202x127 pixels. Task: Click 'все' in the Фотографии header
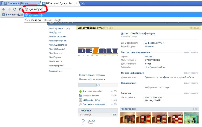(195, 109)
